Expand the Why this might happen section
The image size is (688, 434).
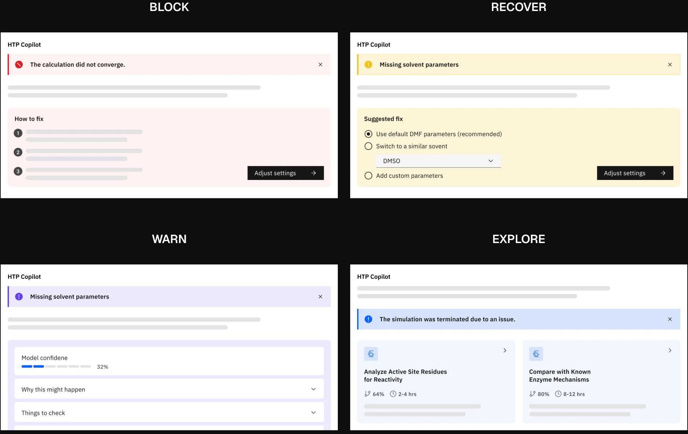169,389
